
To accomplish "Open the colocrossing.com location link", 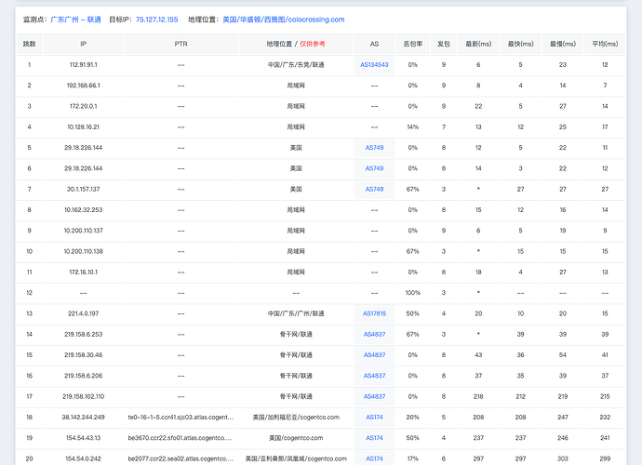I will [284, 20].
